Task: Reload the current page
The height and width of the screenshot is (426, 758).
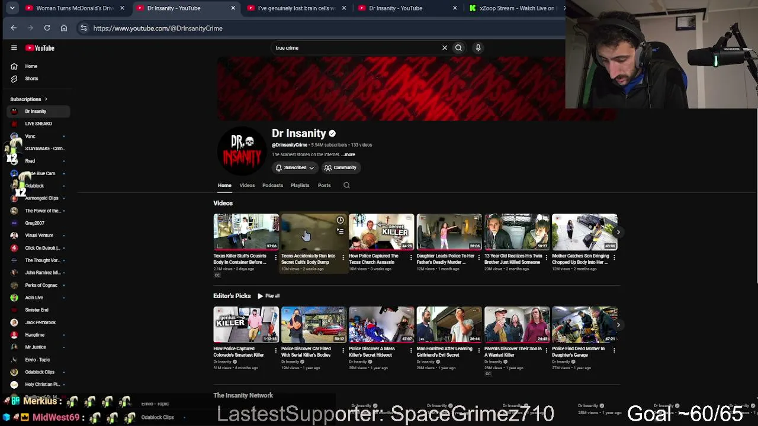Action: (x=47, y=28)
